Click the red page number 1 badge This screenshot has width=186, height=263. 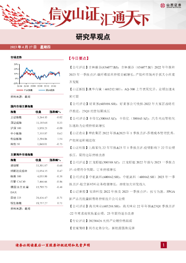[x=164, y=245]
